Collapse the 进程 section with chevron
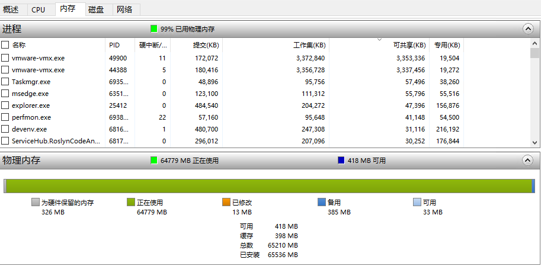The image size is (541, 266). [x=528, y=28]
